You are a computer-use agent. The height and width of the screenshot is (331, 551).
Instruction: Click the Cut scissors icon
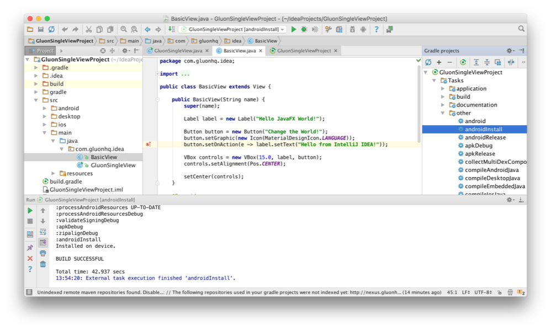pos(89,29)
